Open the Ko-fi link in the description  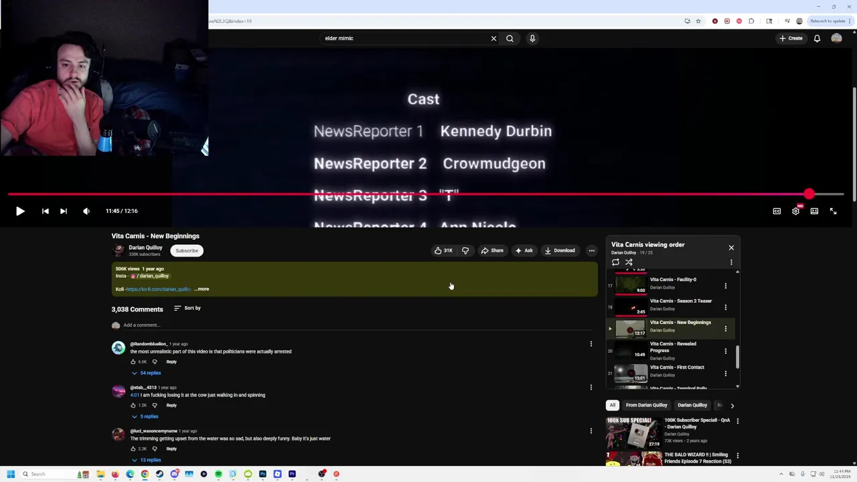pos(158,289)
